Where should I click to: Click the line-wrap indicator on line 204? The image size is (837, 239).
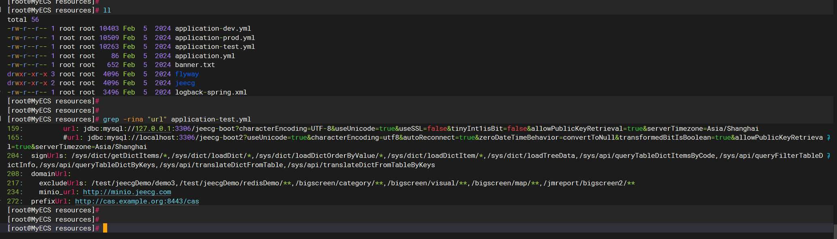click(x=829, y=156)
